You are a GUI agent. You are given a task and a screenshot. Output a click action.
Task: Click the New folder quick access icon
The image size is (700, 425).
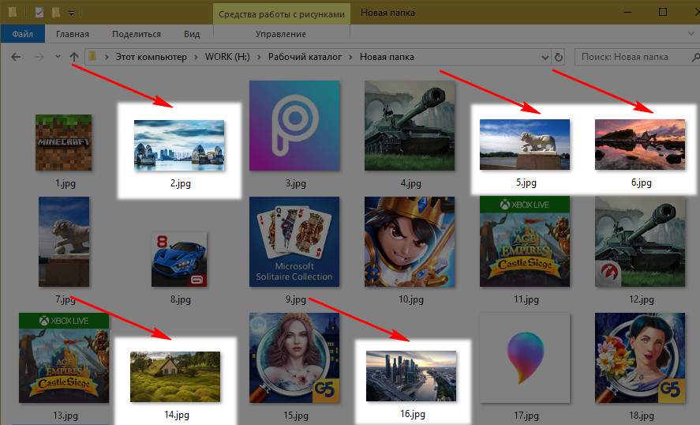coord(55,13)
